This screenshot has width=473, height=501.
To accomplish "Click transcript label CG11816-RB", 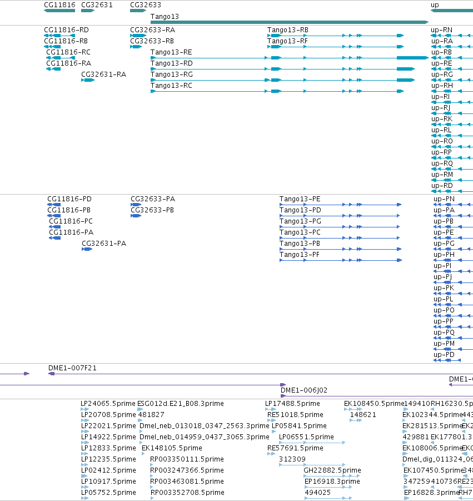I will click(x=66, y=41).
